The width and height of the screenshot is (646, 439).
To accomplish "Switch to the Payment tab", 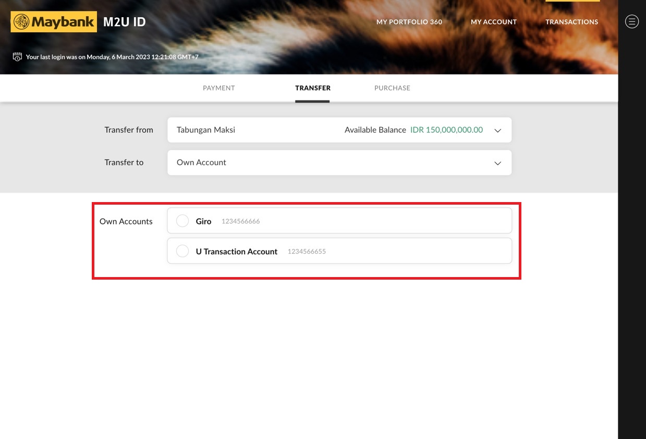I will (218, 88).
